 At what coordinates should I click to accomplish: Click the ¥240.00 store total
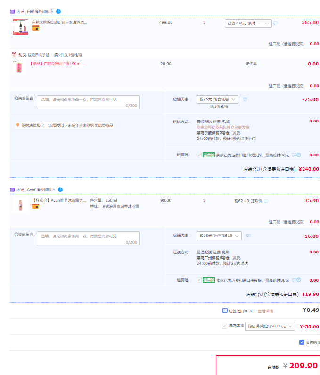point(309,169)
